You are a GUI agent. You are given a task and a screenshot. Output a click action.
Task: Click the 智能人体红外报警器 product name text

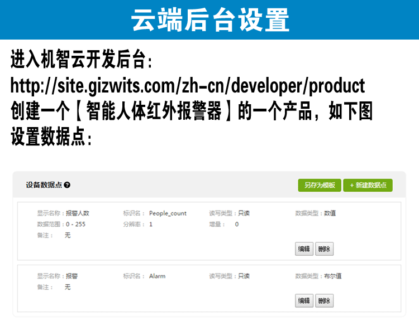point(154,111)
